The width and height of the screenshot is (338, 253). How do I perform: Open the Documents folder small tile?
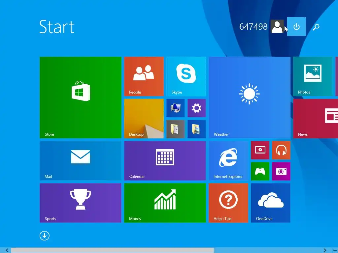pyautogui.click(x=176, y=129)
